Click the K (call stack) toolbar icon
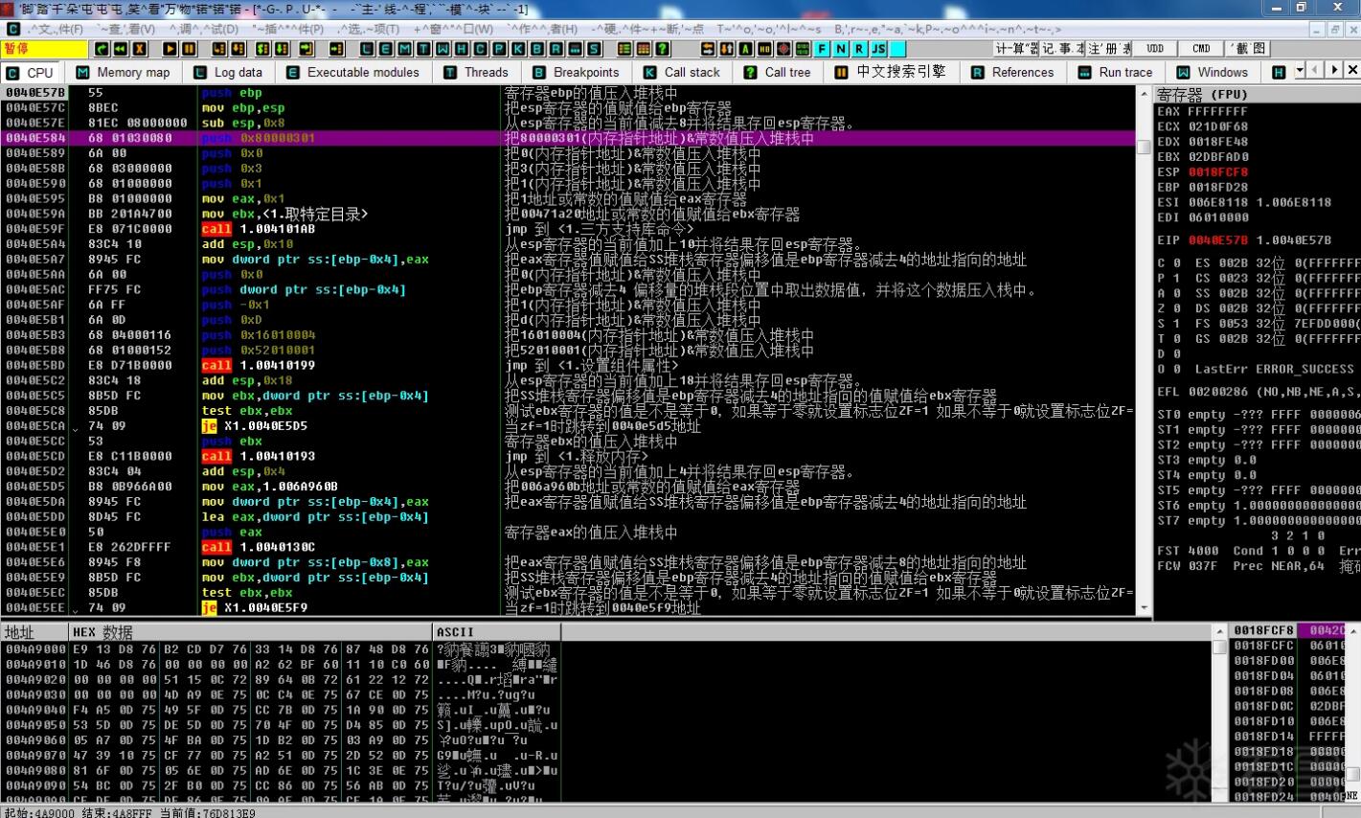 519,49
